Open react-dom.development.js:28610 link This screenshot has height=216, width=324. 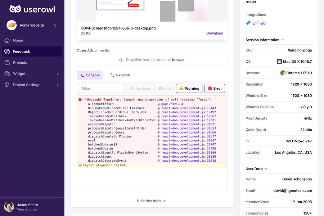[188, 161]
